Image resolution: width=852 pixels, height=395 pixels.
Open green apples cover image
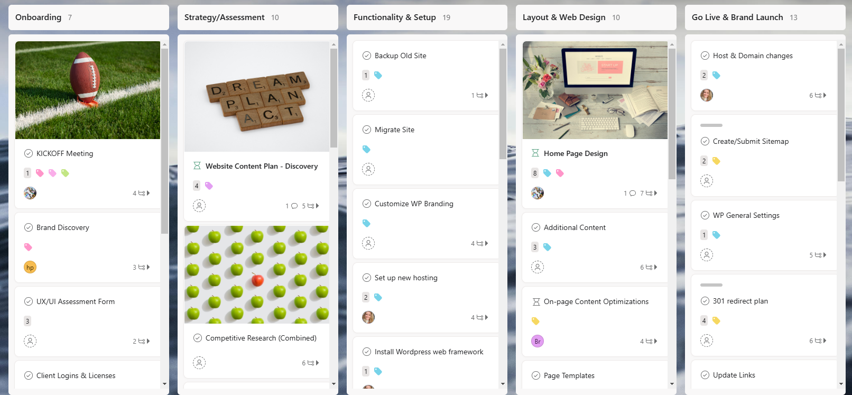(x=257, y=274)
